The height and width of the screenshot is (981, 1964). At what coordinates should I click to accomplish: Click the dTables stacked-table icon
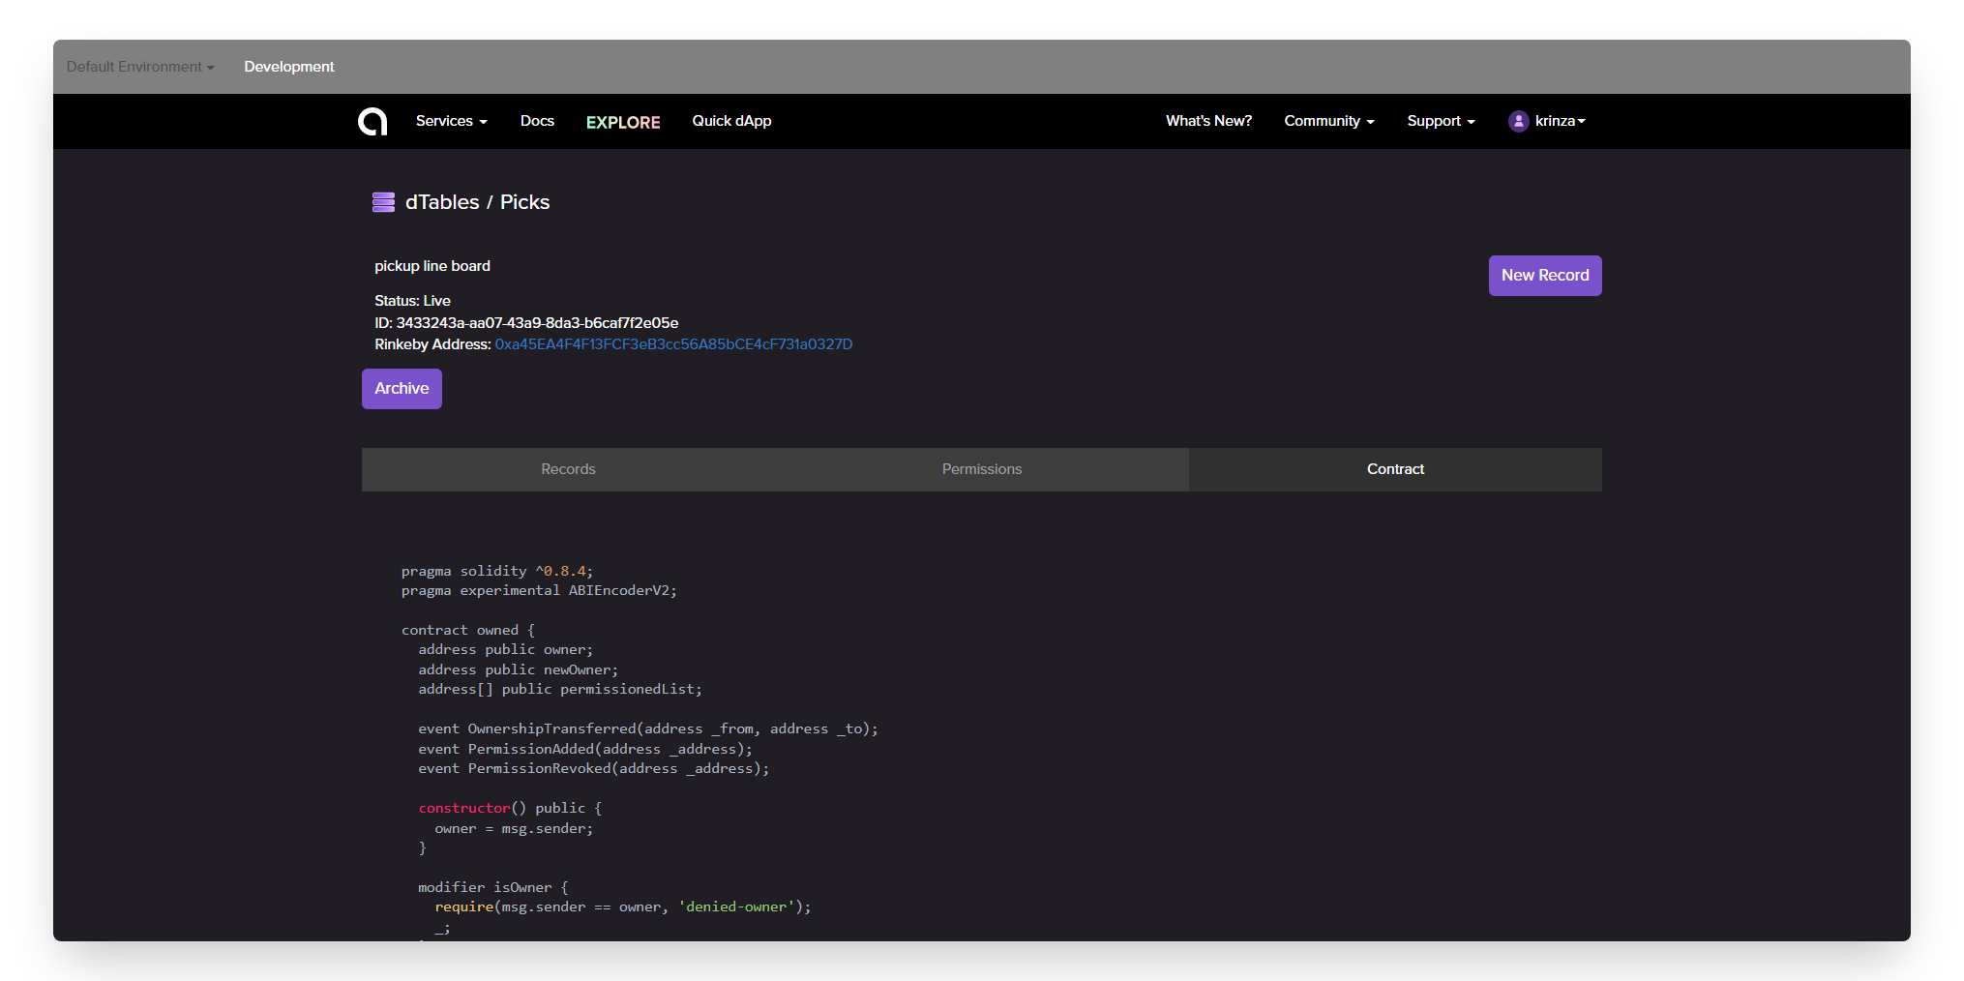(383, 202)
